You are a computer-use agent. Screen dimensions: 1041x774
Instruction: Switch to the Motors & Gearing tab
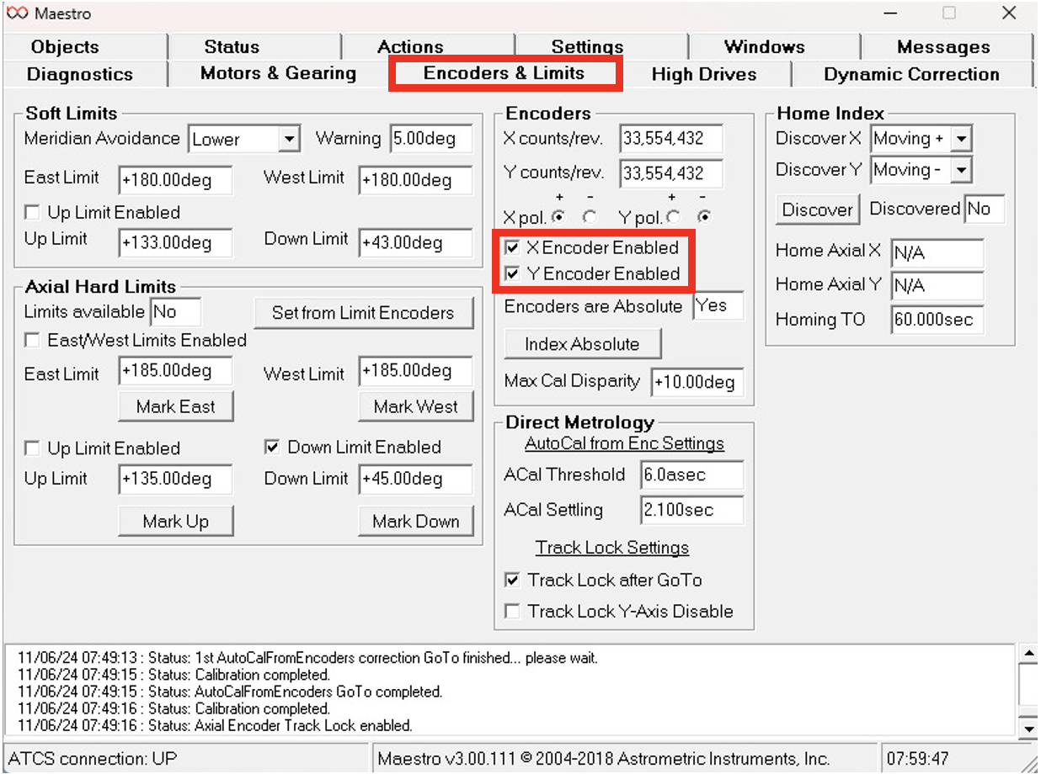pyautogui.click(x=278, y=74)
